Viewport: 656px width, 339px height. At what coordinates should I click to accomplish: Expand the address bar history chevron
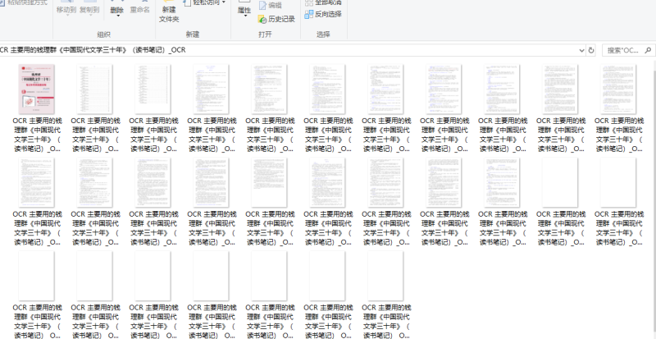581,50
